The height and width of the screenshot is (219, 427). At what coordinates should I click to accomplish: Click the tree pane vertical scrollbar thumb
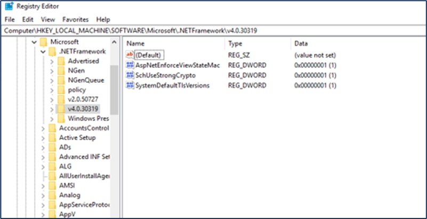coord(115,89)
